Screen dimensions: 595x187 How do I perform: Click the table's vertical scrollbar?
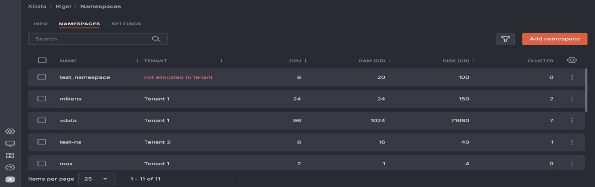coord(586,90)
